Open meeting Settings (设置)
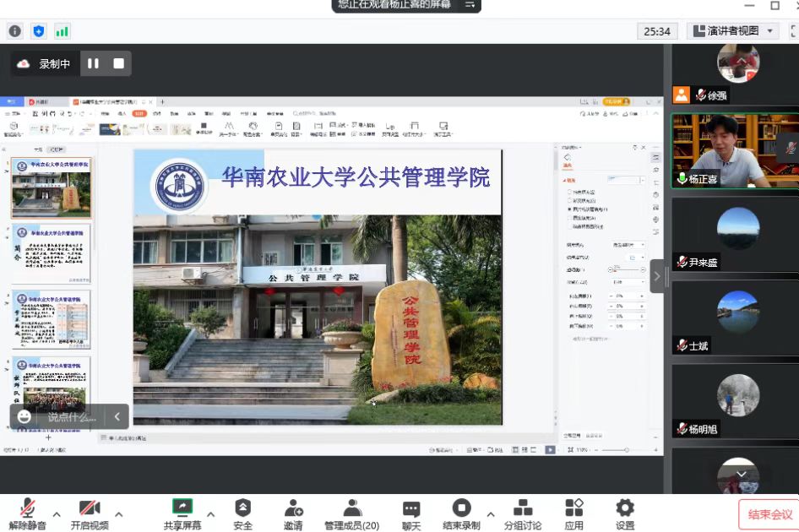The width and height of the screenshot is (799, 532). (625, 513)
